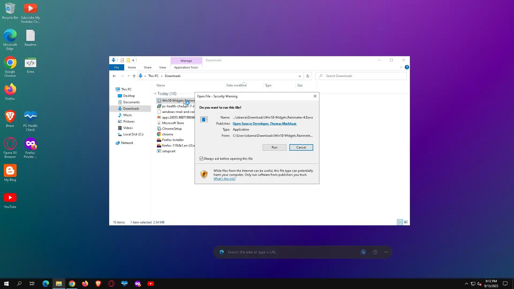
Task: Switch to the View ribbon tab
Action: (x=162, y=67)
